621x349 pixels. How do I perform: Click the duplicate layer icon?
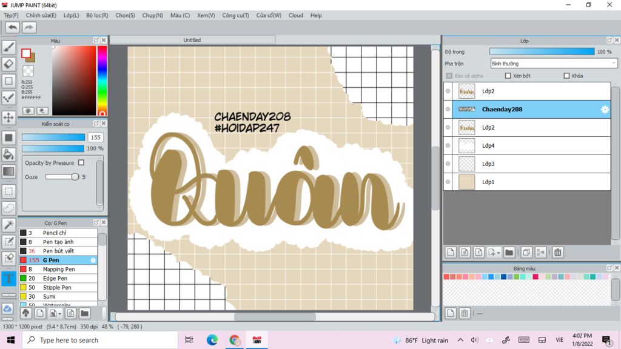click(526, 252)
